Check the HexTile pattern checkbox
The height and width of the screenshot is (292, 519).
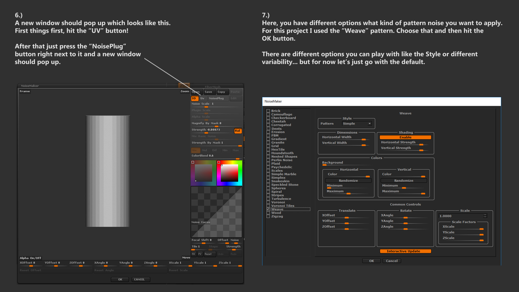268,150
